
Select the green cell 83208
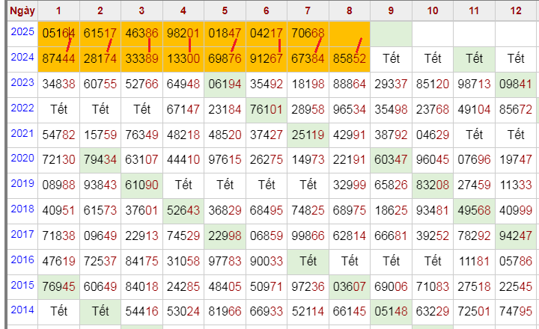(x=432, y=185)
